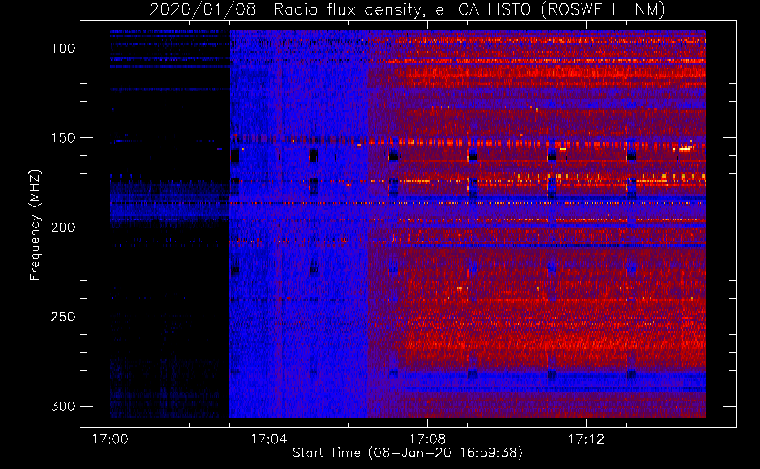
Task: Click the '300' frequency tick label
Action: [x=63, y=406]
